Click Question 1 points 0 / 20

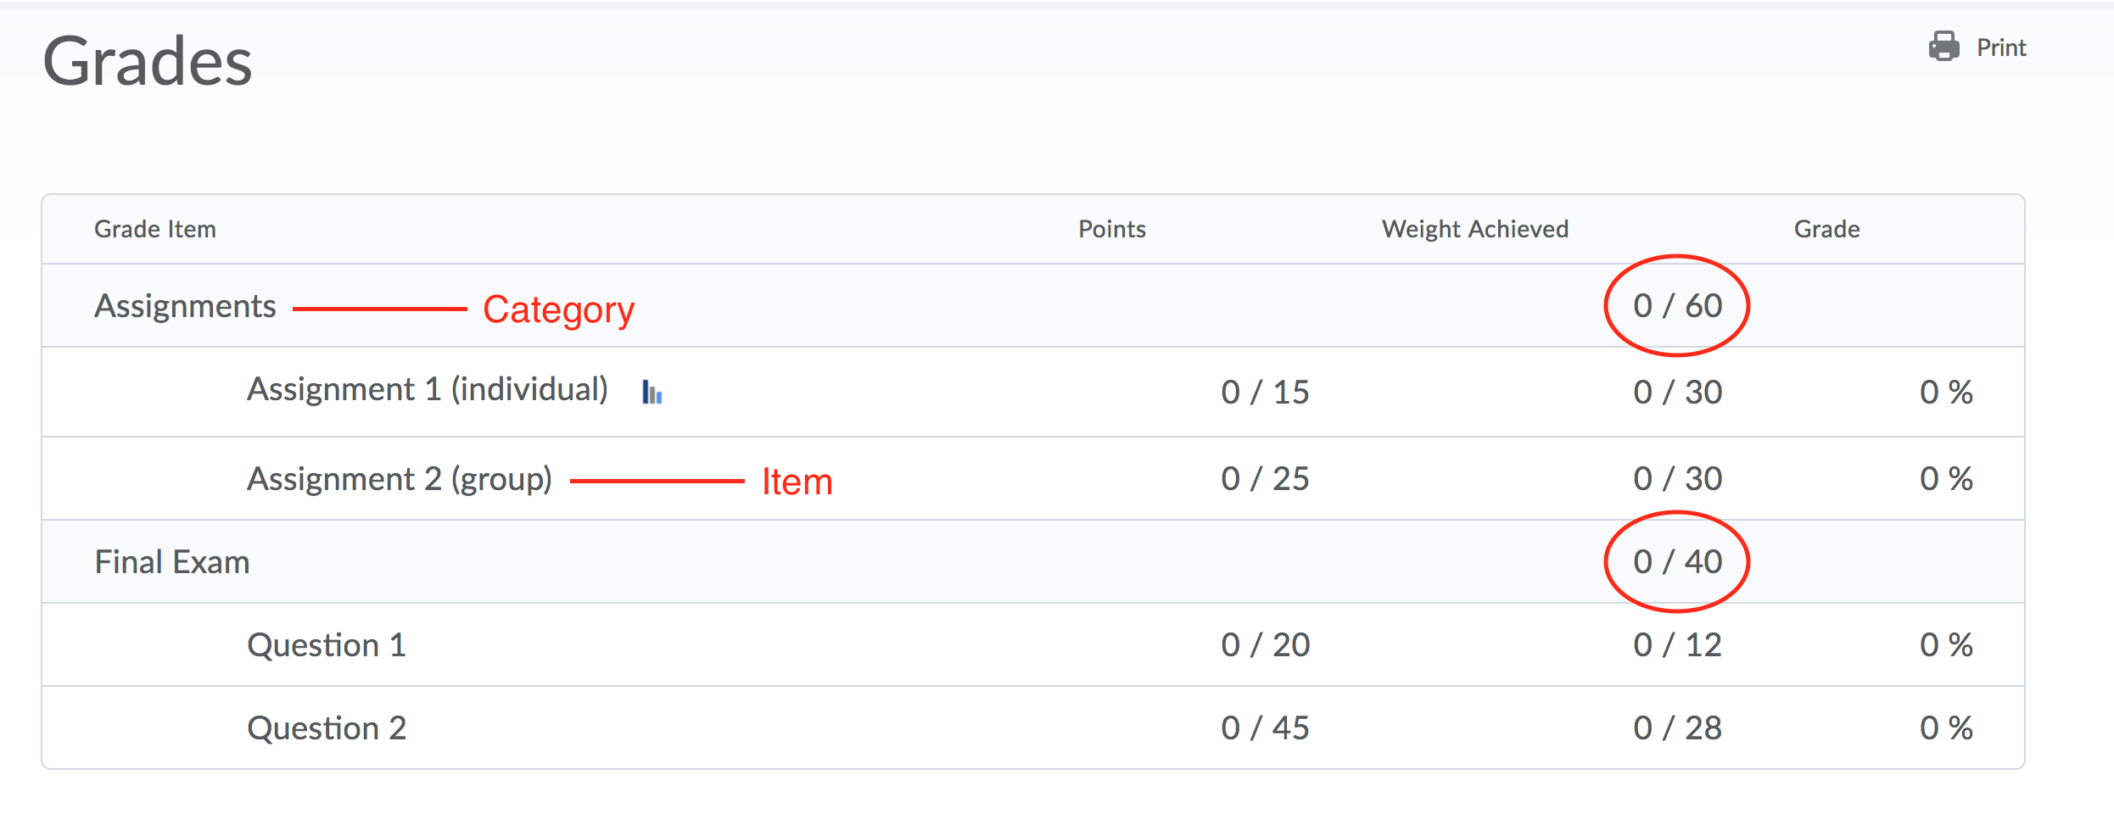point(1265,645)
